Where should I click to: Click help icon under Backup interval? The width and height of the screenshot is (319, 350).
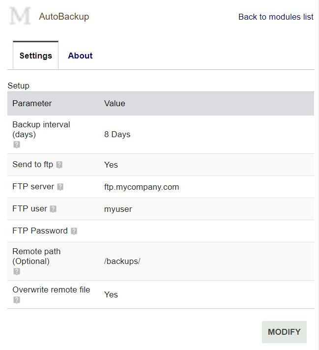click(x=17, y=145)
